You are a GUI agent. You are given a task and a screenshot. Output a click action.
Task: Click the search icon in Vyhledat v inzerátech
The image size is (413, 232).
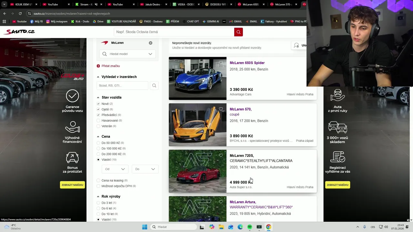[154, 85]
